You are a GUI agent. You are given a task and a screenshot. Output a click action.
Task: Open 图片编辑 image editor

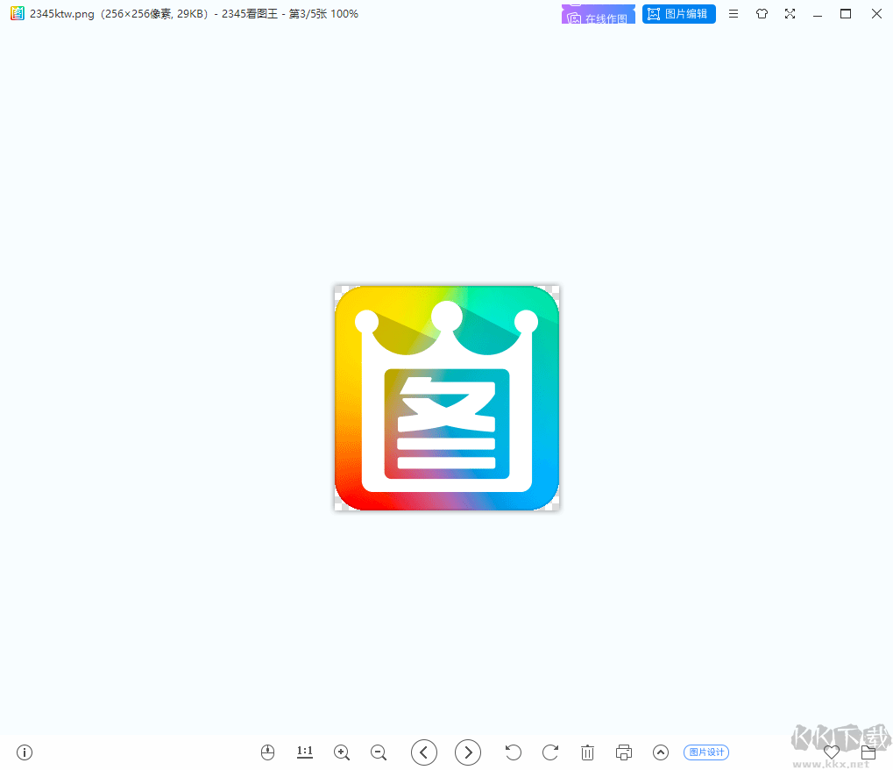coord(679,14)
